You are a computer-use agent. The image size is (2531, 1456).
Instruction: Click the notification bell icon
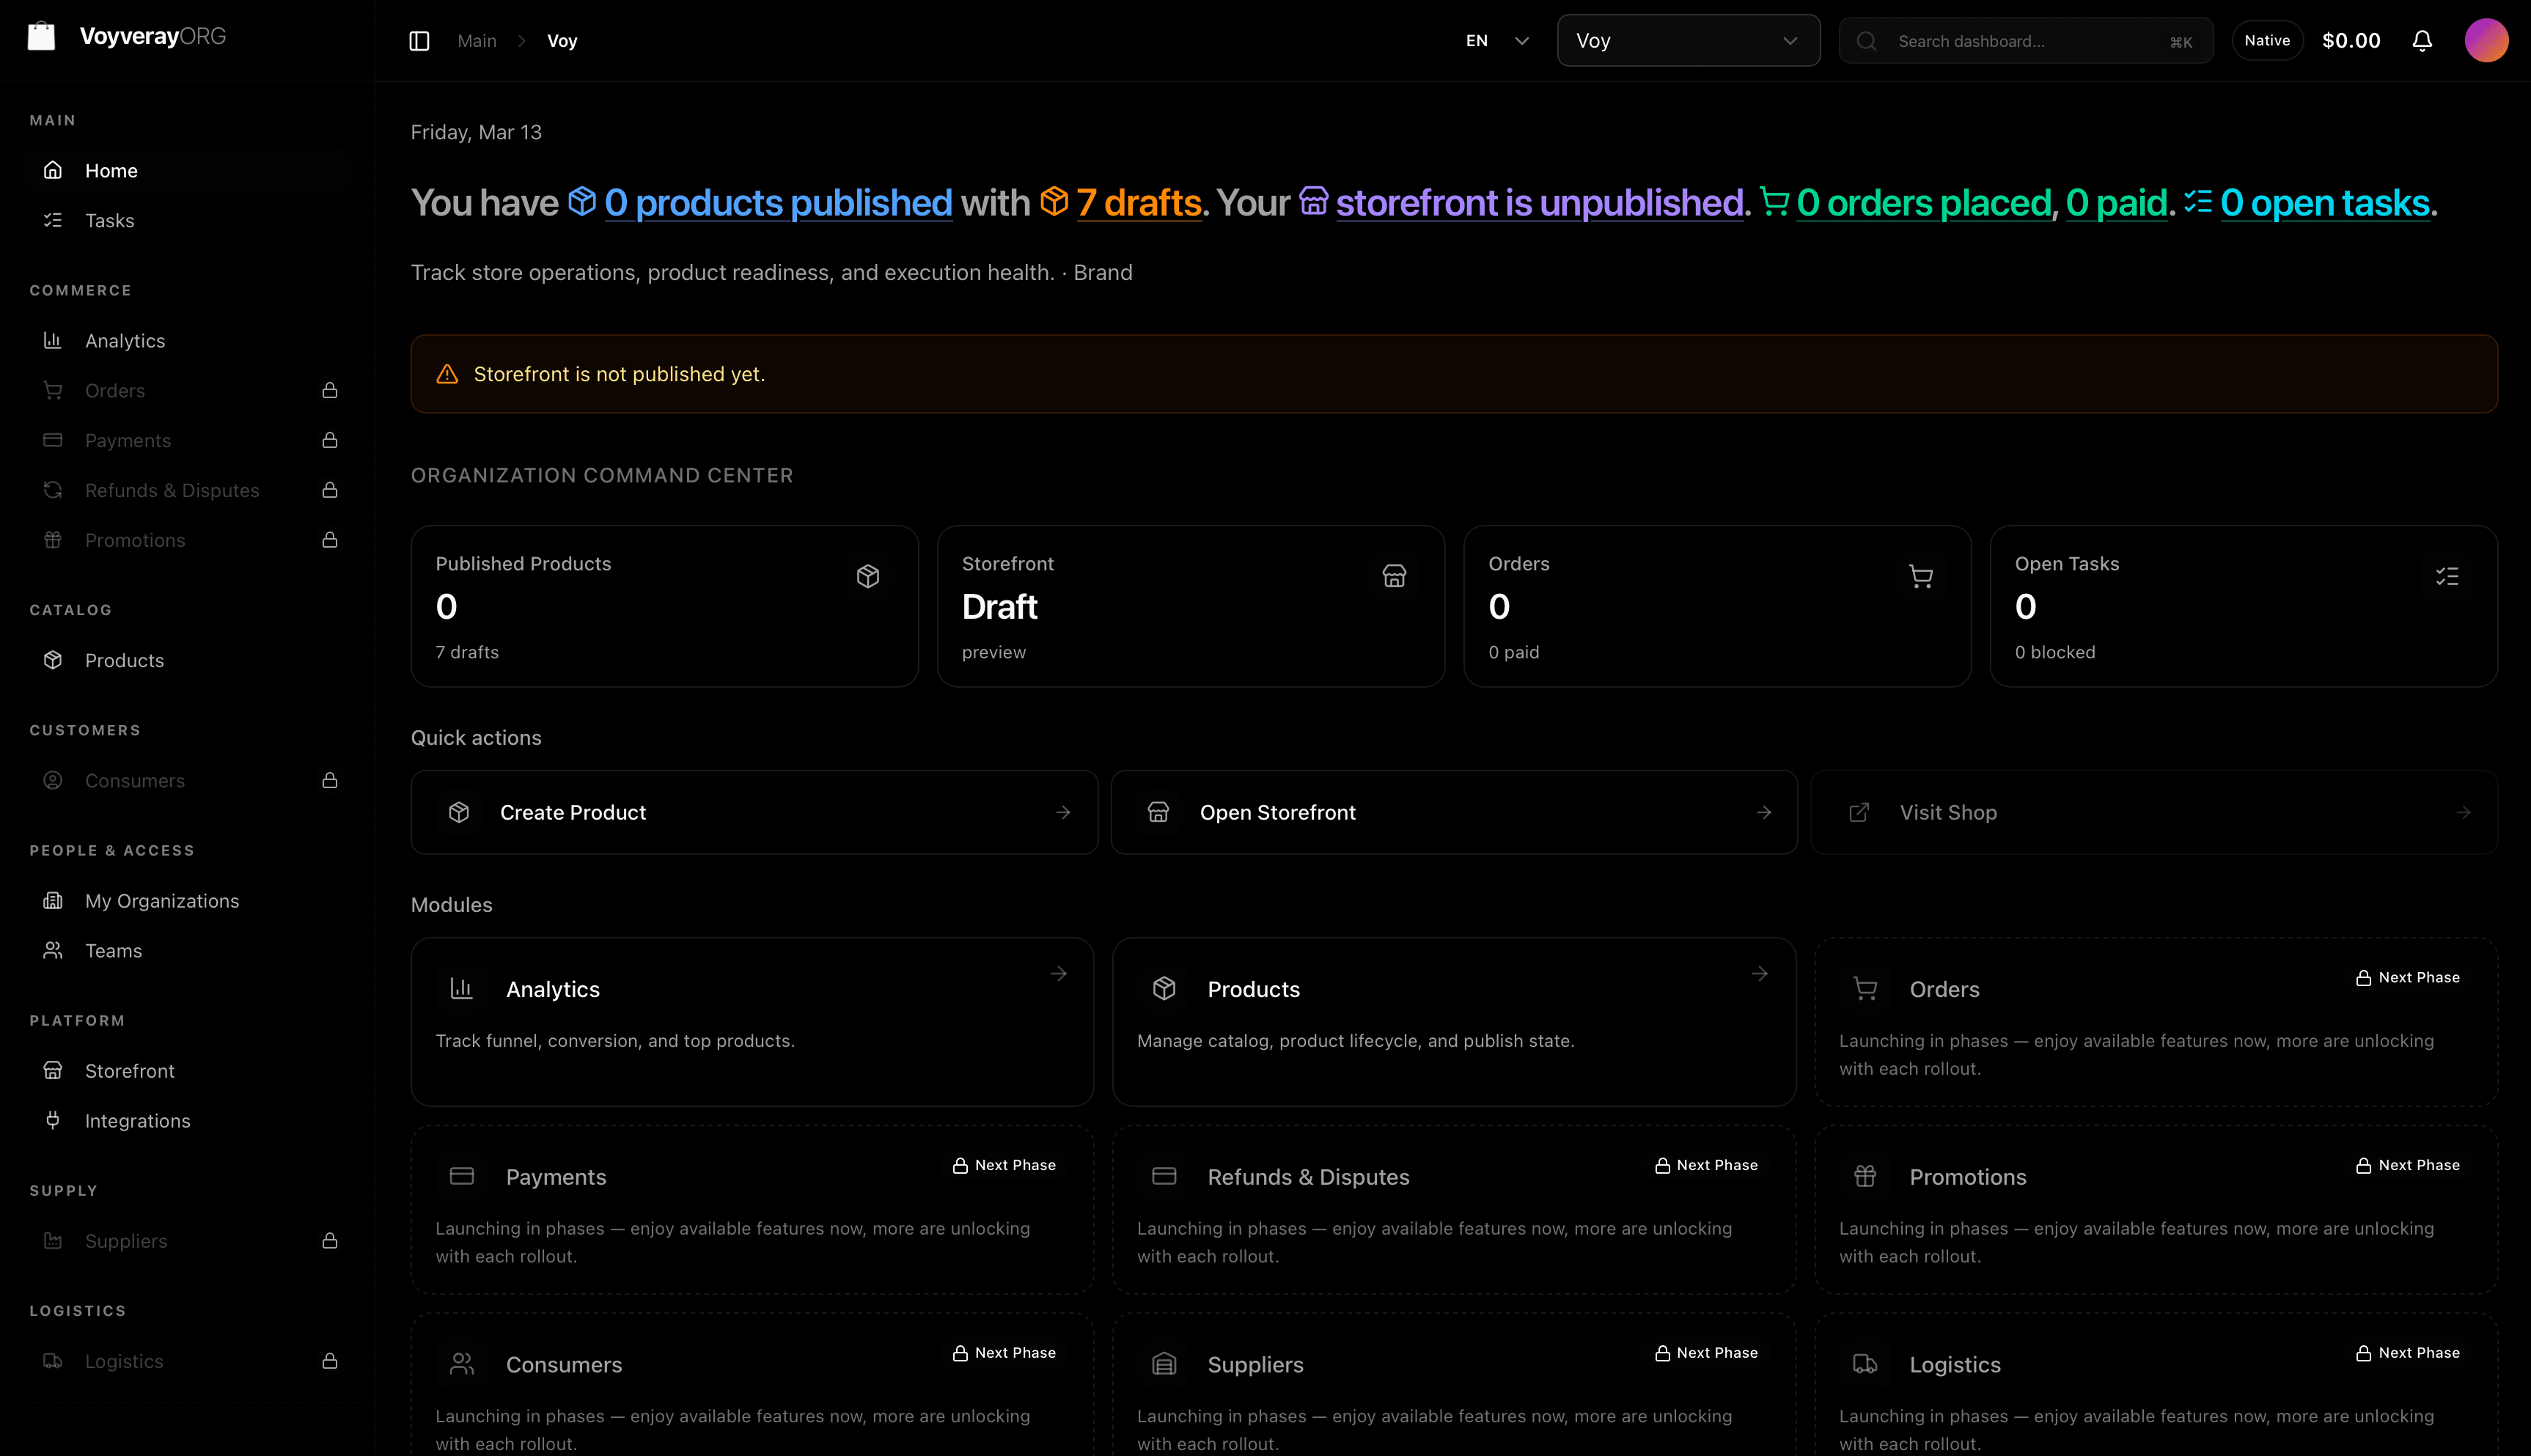click(x=2421, y=41)
